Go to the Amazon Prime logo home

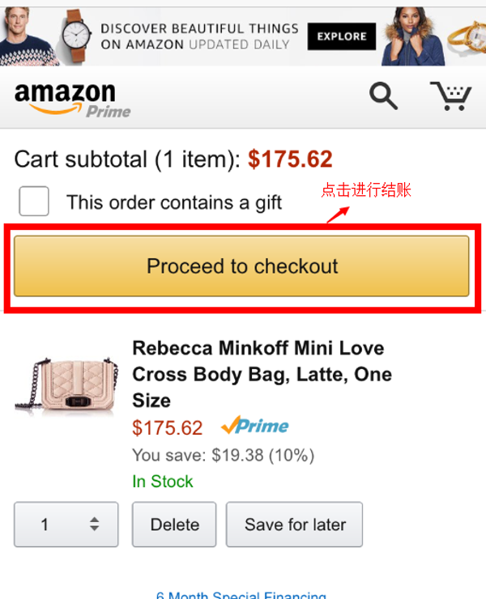71,99
